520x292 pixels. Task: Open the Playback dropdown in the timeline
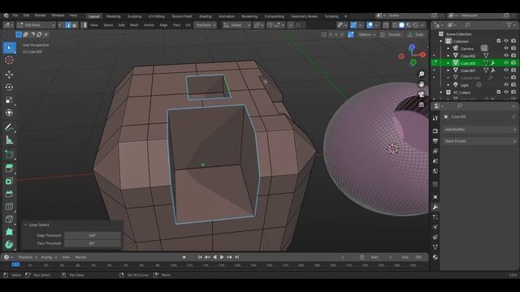(x=28, y=257)
